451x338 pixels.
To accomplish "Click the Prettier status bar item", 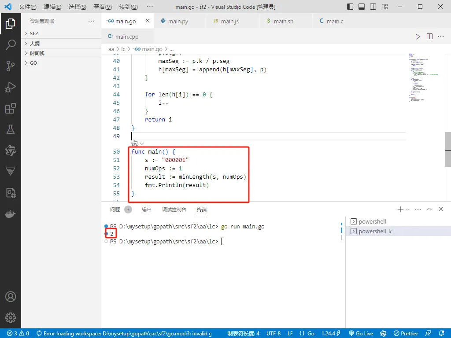I will [x=406, y=334].
